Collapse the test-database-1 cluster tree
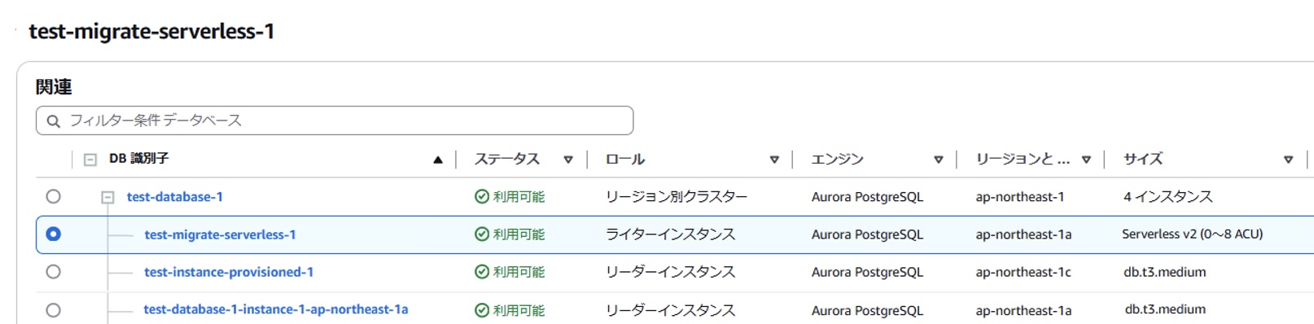 click(107, 197)
